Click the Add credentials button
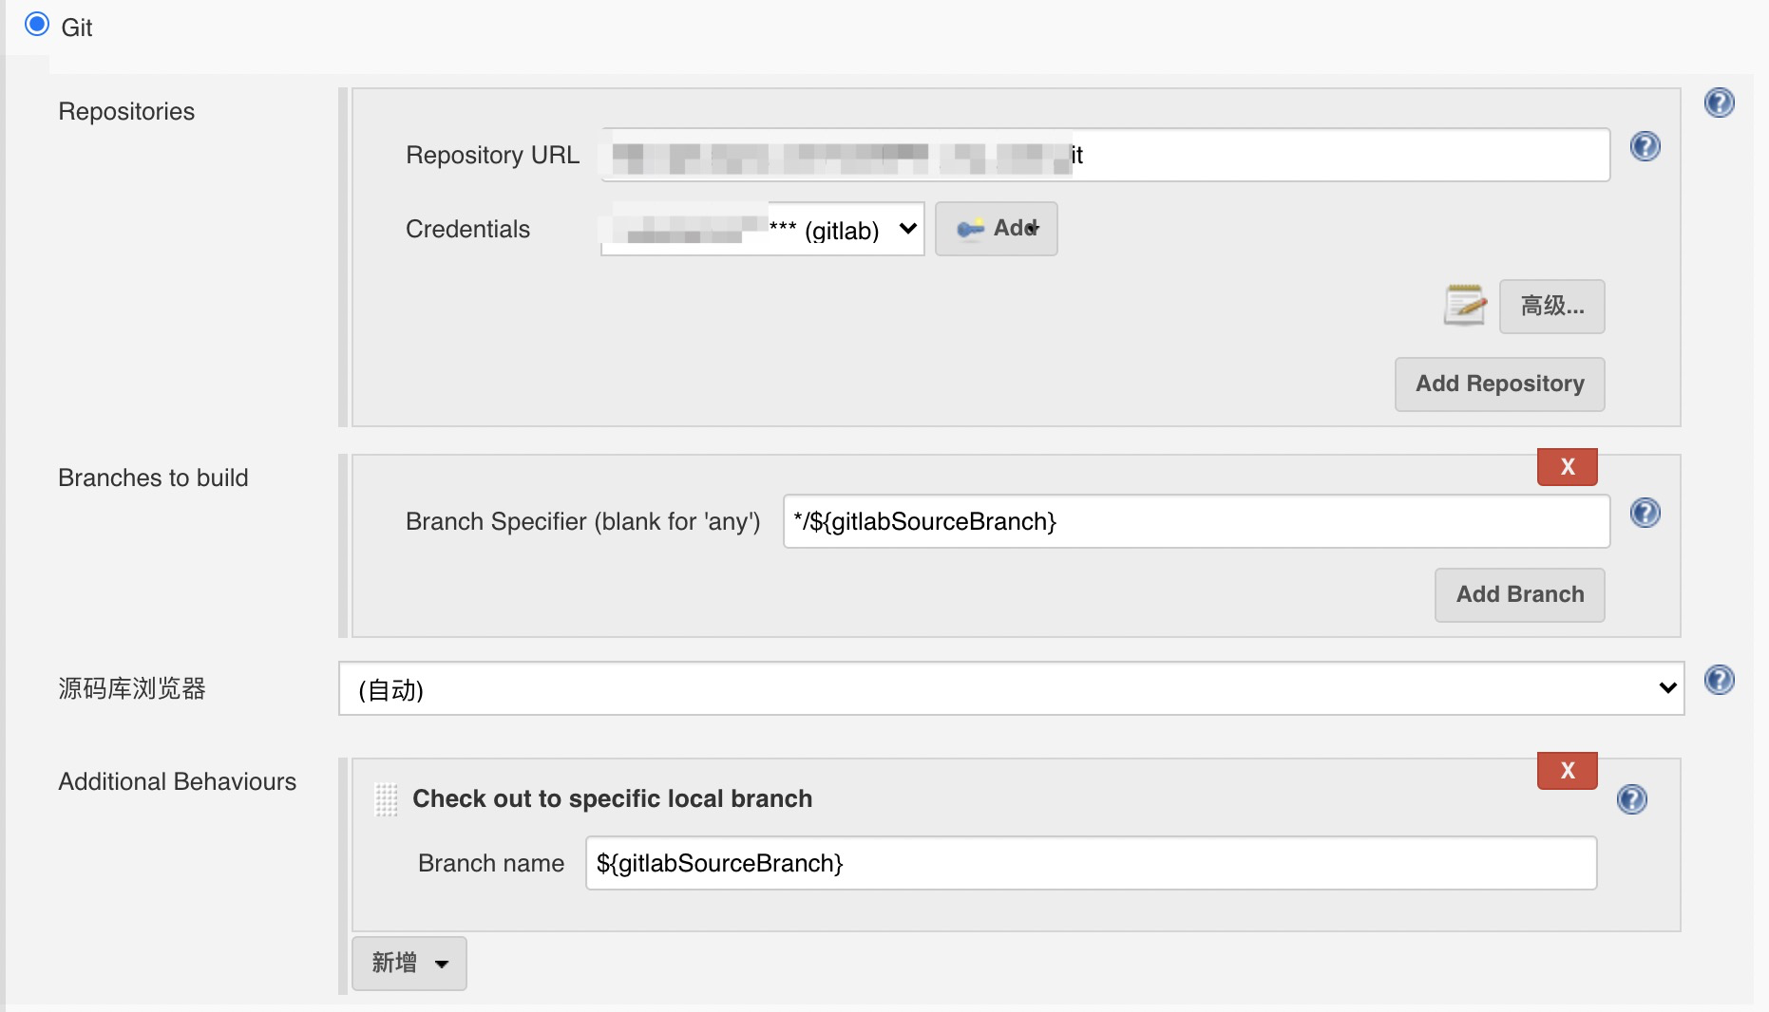Screen dimensions: 1769x1012 [996, 229]
